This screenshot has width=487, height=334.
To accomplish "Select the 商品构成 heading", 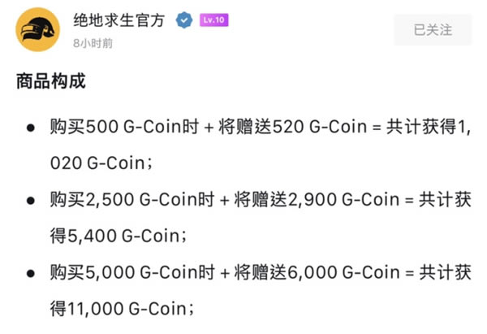I will click(x=50, y=81).
